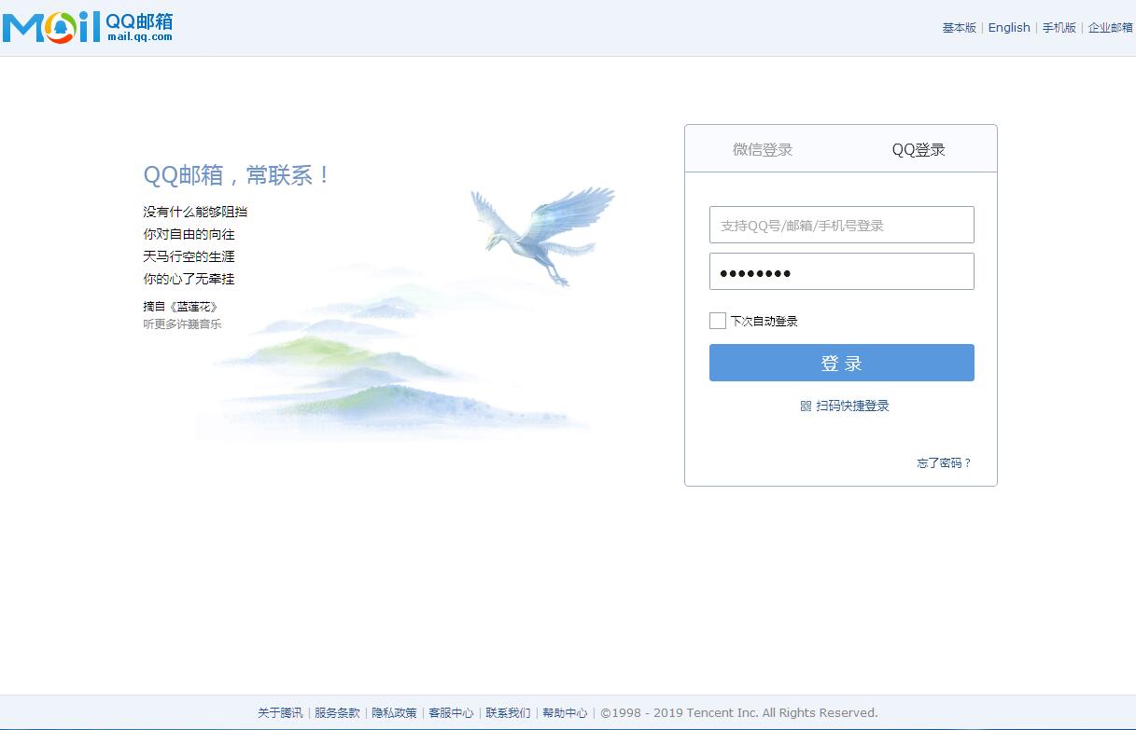Select the QQ登录 tab

919,149
